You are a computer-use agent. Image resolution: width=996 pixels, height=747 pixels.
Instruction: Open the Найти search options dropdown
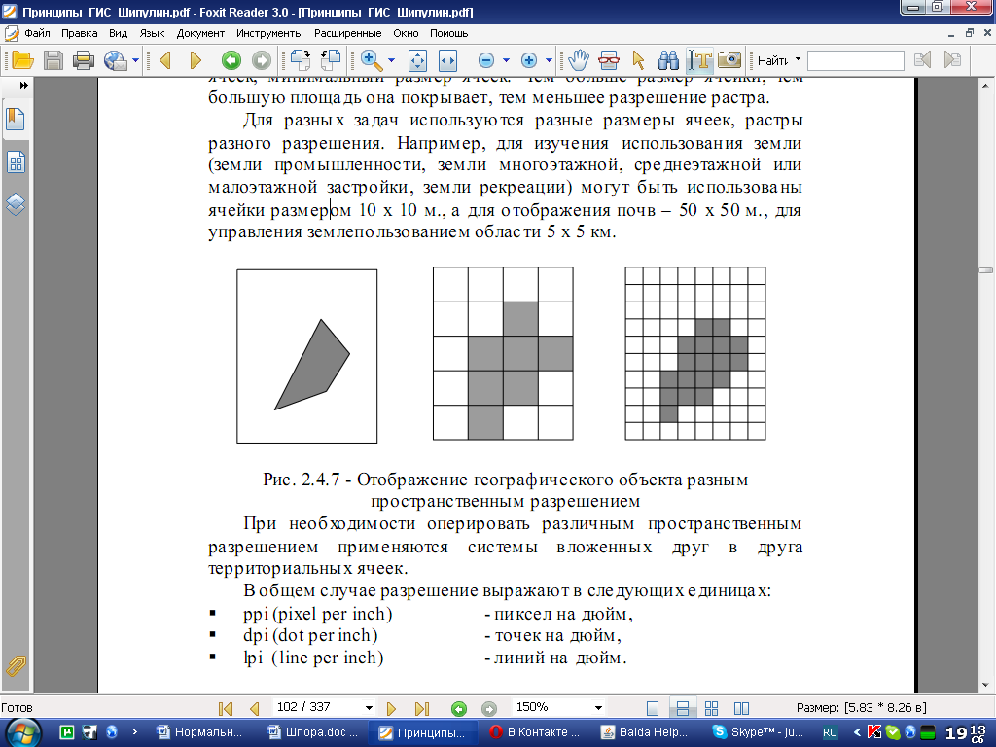click(799, 59)
